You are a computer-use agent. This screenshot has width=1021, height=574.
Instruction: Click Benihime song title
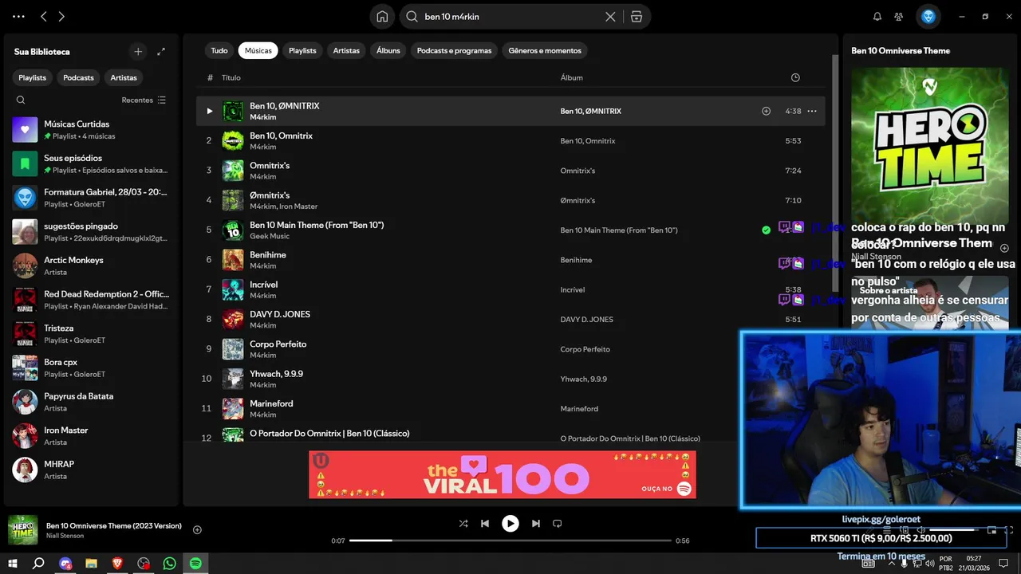[268, 254]
